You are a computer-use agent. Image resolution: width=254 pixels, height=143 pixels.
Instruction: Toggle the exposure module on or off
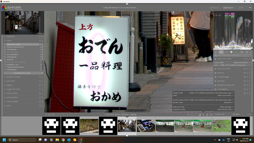215,73
